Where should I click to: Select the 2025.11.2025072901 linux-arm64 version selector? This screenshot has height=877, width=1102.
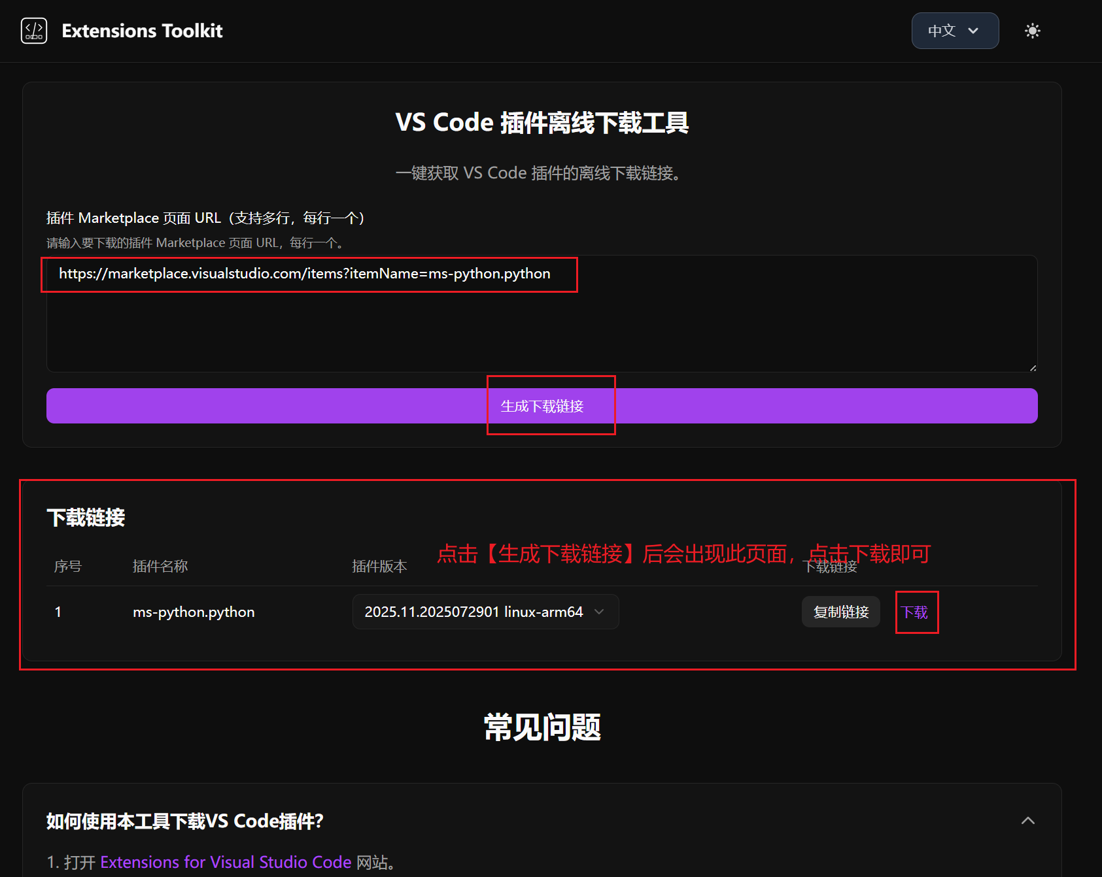point(485,612)
